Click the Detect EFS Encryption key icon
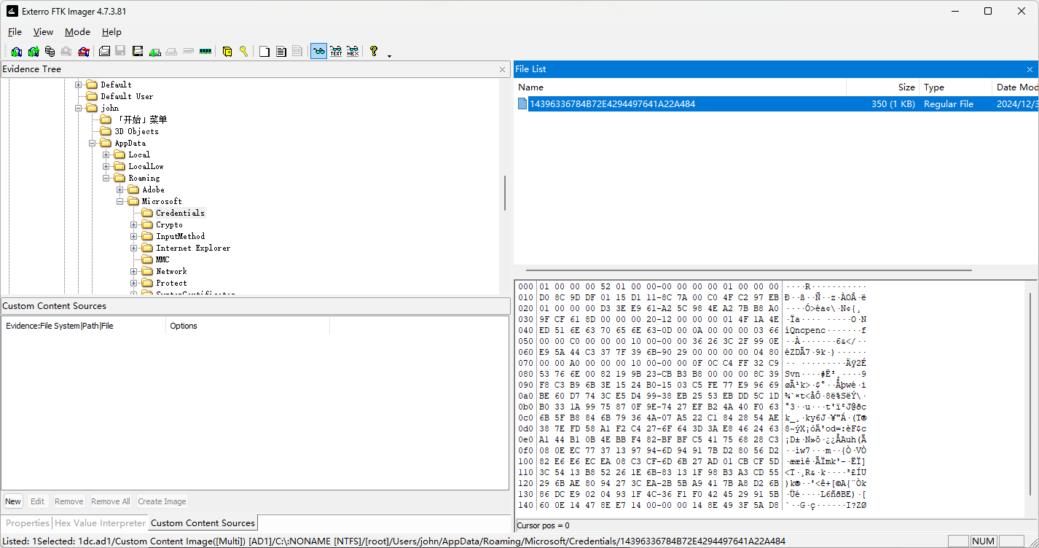This screenshot has width=1039, height=548. click(243, 51)
